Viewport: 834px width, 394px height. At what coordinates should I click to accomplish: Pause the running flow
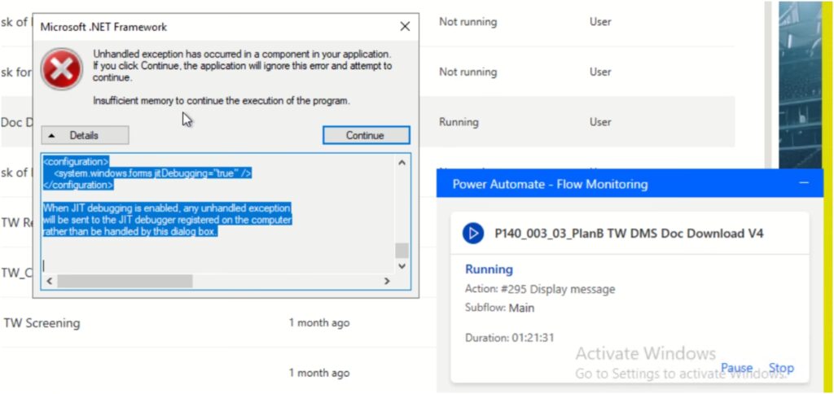(x=736, y=368)
